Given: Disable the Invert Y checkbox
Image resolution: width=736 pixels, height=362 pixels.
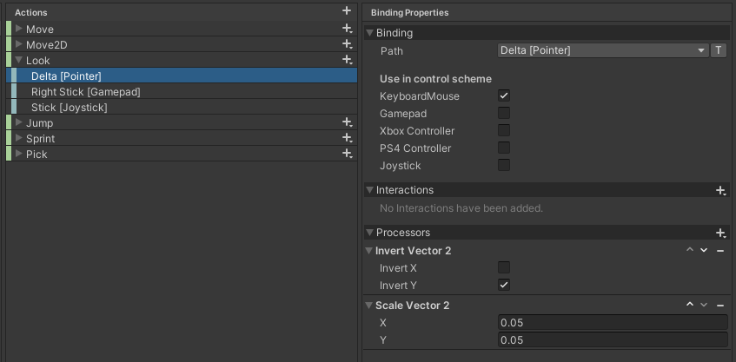Looking at the screenshot, I should (504, 285).
